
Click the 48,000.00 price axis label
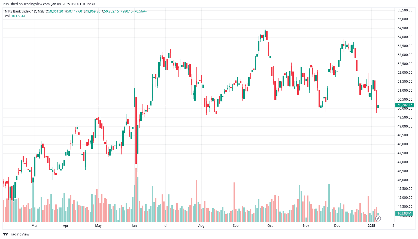click(x=405, y=144)
